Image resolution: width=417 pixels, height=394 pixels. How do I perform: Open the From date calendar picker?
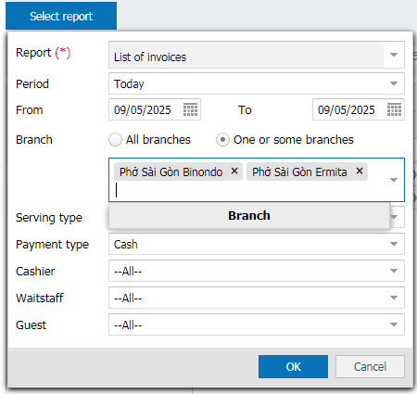click(190, 109)
